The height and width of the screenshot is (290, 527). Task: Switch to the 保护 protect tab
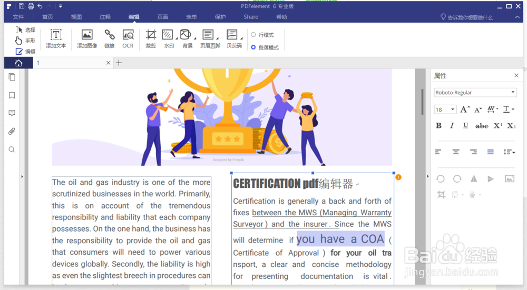220,17
